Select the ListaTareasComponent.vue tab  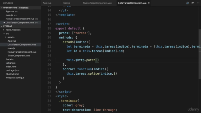point(132,3)
